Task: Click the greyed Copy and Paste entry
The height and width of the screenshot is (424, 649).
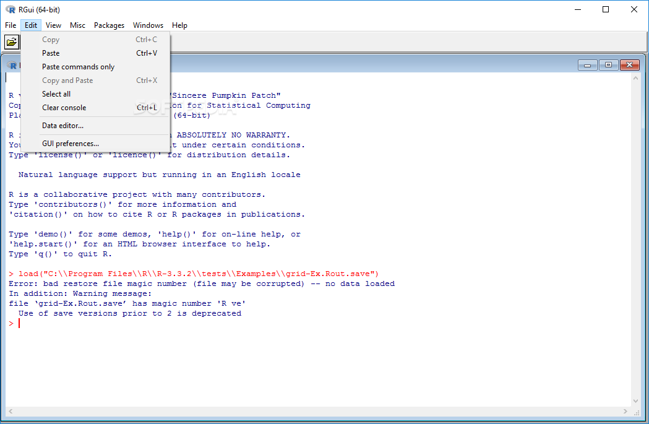Action: coord(95,80)
